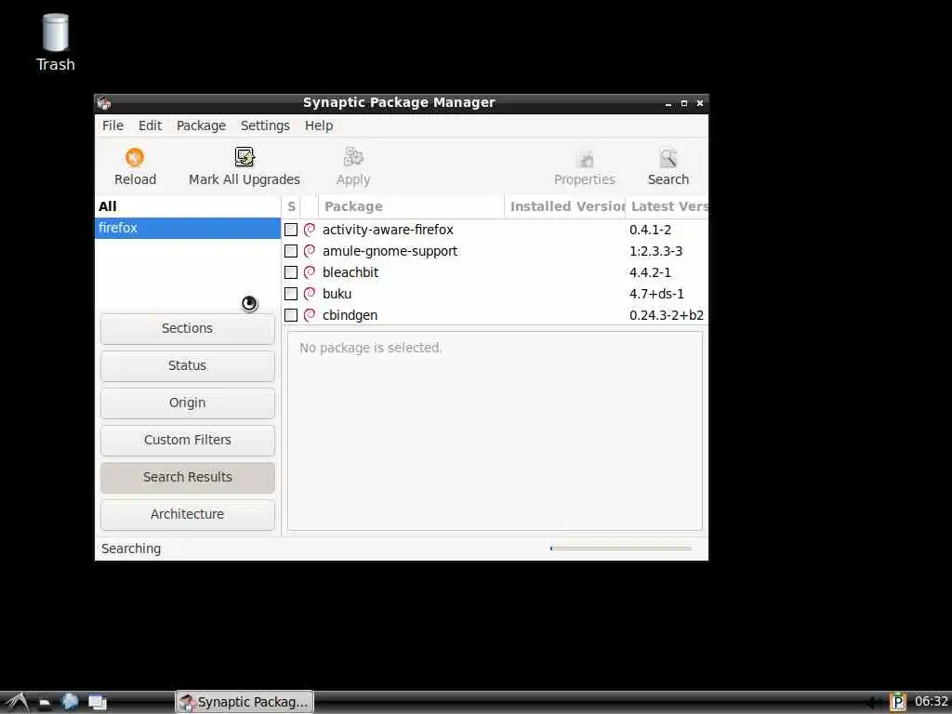
Task: Open the taskbar start menu icon
Action: coord(17,702)
